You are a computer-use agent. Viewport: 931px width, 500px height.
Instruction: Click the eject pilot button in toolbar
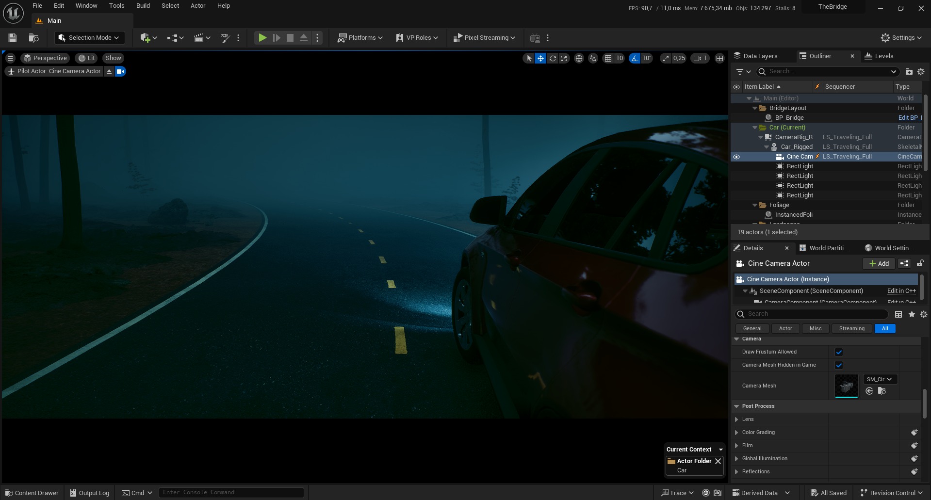304,38
